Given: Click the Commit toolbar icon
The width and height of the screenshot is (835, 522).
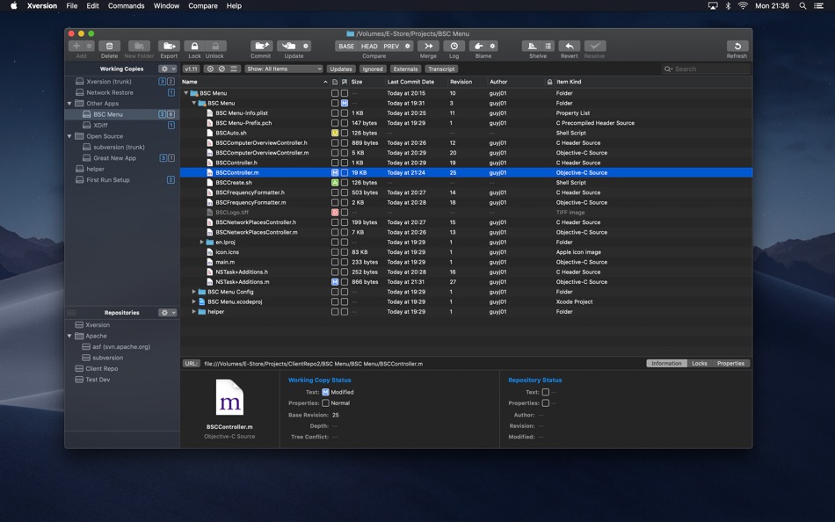Looking at the screenshot, I should click(261, 46).
